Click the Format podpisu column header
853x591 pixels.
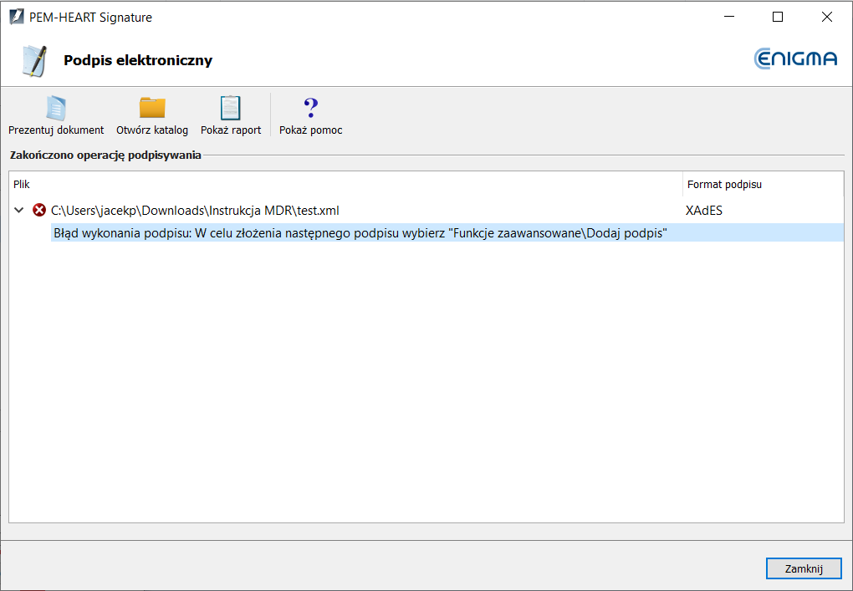(764, 184)
